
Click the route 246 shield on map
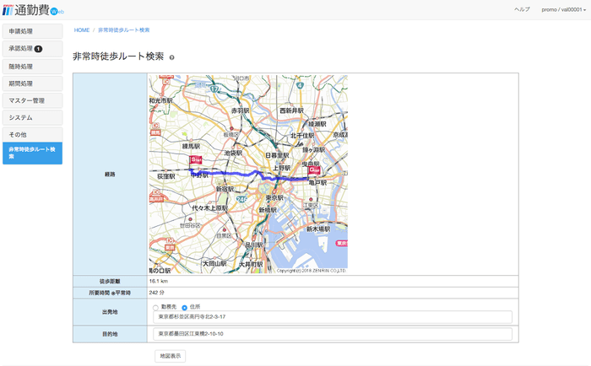pyautogui.click(x=241, y=198)
